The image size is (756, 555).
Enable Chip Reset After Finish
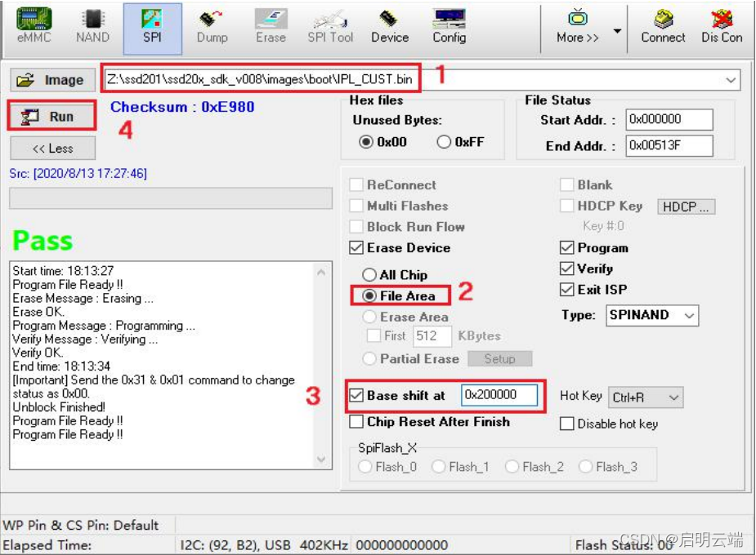pos(356,422)
